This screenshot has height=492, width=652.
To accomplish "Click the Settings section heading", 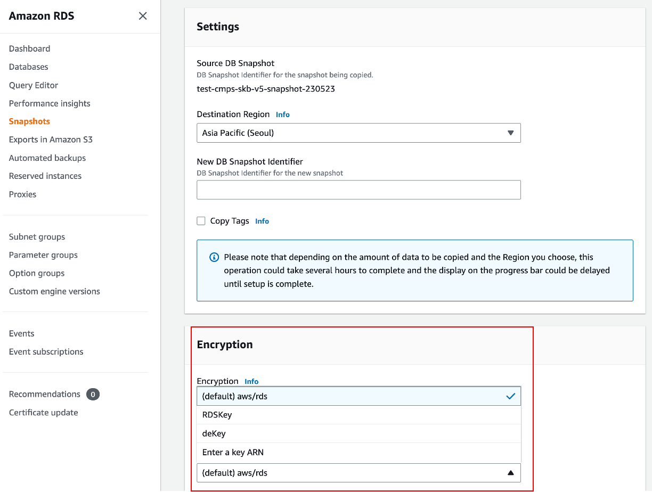I will [x=218, y=27].
